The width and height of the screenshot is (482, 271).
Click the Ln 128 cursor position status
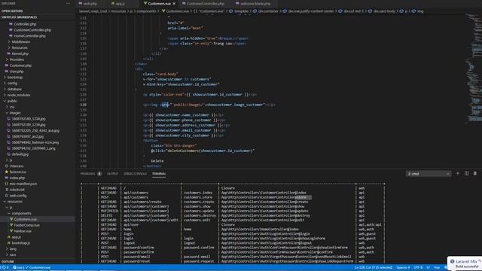point(374,268)
